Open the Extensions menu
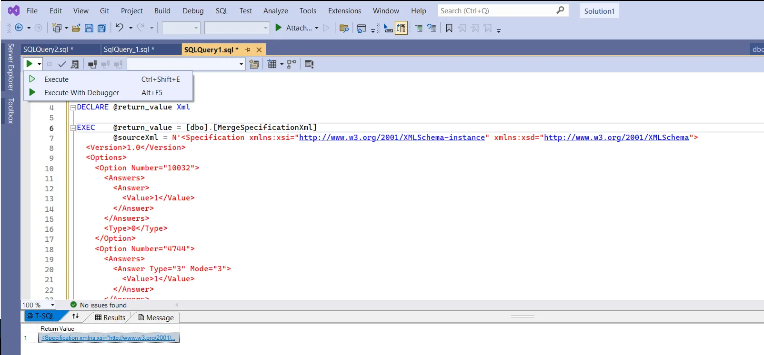The width and height of the screenshot is (764, 355). click(x=344, y=10)
